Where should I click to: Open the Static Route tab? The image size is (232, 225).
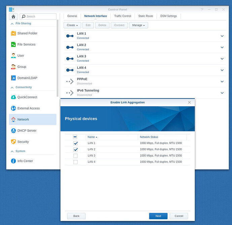pyautogui.click(x=146, y=16)
